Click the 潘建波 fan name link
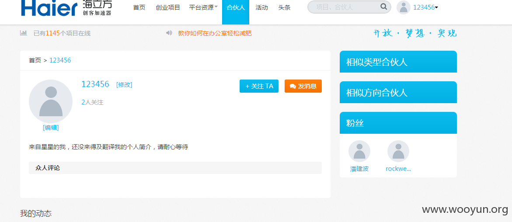Image resolution: width=512 pixels, height=222 pixels. (359, 169)
